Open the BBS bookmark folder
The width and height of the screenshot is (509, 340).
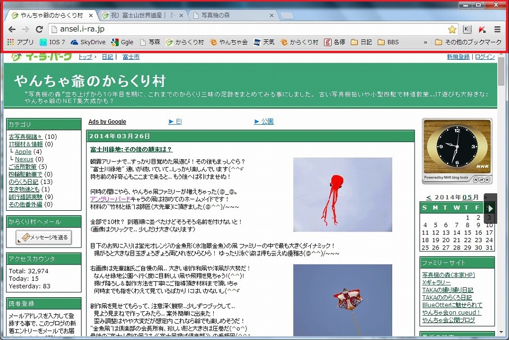388,42
